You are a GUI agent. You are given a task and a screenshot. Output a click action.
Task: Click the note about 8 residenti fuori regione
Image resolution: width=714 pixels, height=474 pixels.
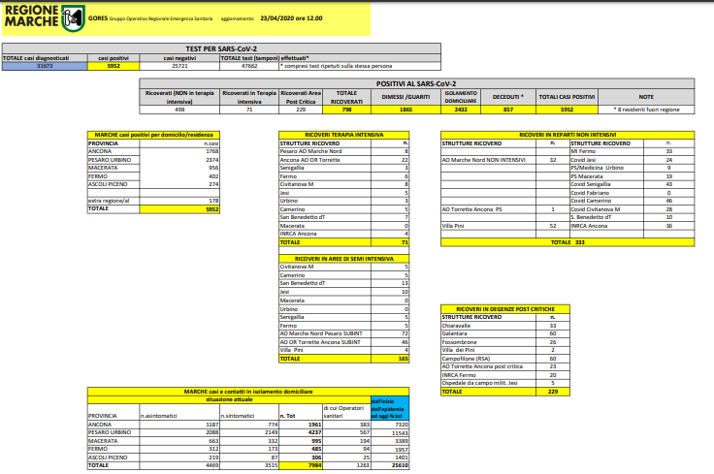click(646, 110)
